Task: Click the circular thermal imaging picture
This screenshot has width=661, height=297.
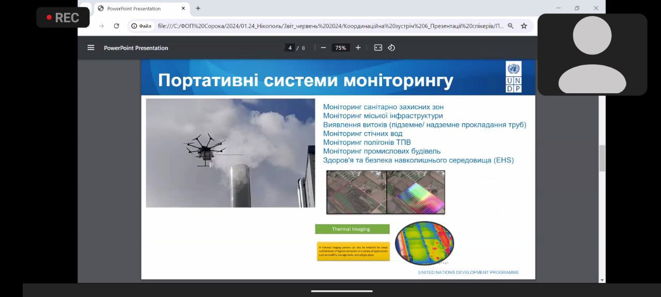Action: (424, 243)
